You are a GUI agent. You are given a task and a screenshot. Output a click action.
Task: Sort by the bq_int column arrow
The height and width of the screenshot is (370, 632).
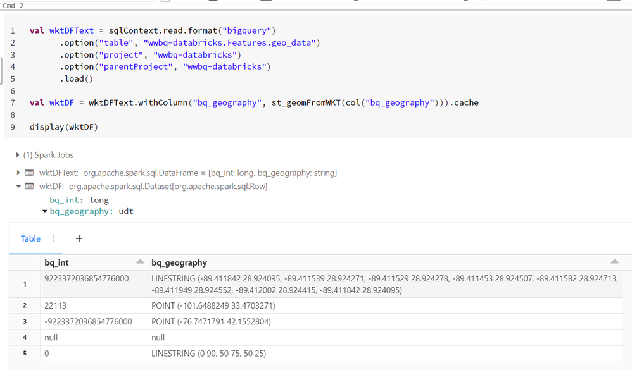pos(140,262)
